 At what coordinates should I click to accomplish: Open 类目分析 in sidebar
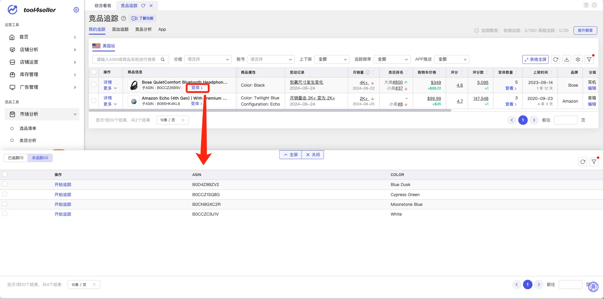point(28,140)
